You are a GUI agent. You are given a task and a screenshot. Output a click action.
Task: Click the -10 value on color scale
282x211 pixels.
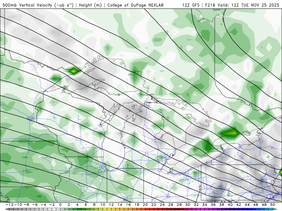18,205
